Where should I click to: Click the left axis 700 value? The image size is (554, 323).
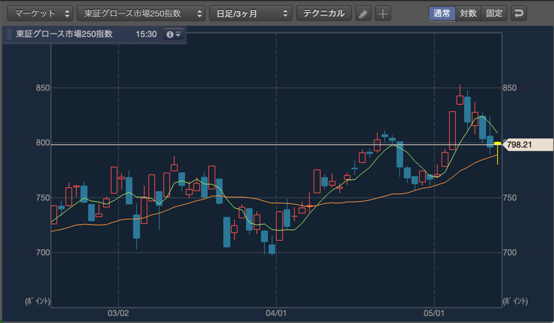click(x=42, y=253)
